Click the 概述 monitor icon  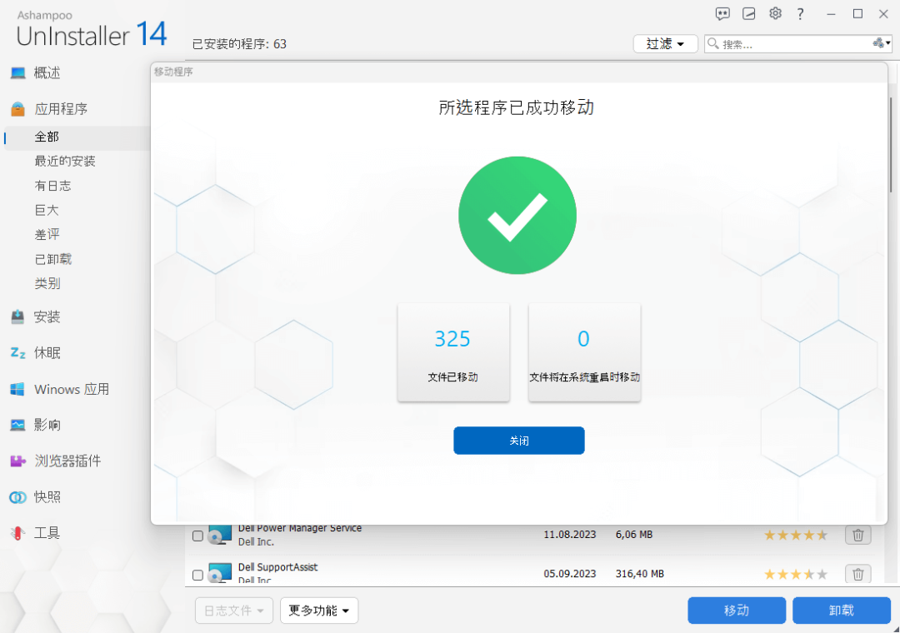(x=17, y=73)
